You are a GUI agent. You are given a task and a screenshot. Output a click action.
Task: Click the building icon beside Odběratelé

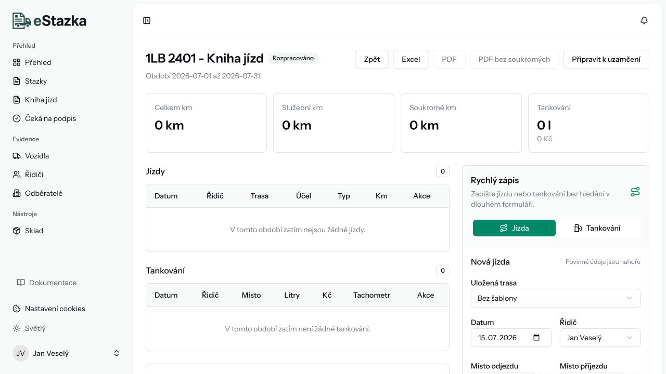[17, 193]
